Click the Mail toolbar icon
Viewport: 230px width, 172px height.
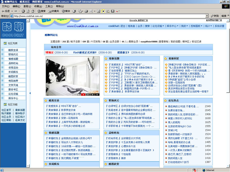coord(80,11)
